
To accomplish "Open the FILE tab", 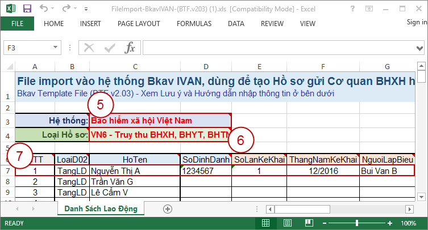I will click(17, 24).
